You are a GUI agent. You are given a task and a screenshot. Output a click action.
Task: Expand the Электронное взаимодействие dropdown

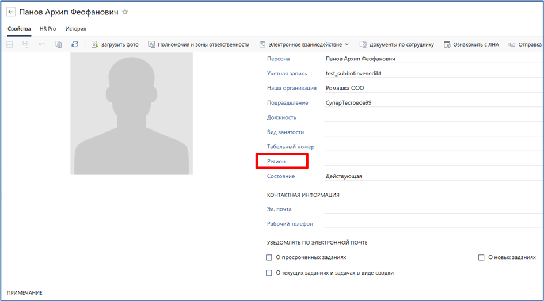tap(304, 44)
